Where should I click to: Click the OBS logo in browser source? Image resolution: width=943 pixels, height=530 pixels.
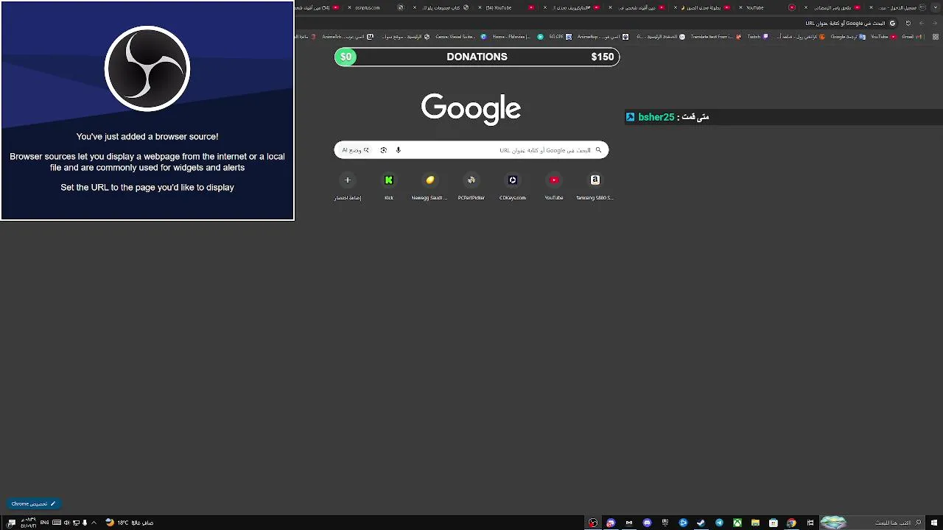(x=147, y=69)
